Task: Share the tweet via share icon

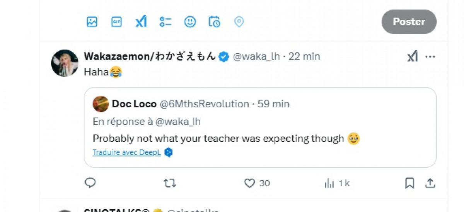Action: (430, 183)
